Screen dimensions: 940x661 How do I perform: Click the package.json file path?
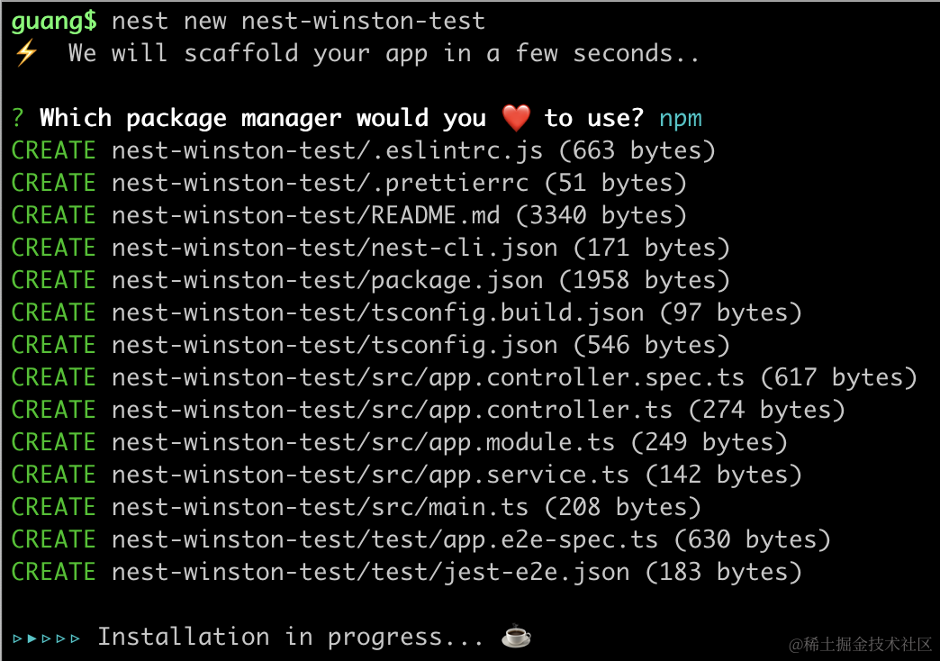(x=328, y=280)
